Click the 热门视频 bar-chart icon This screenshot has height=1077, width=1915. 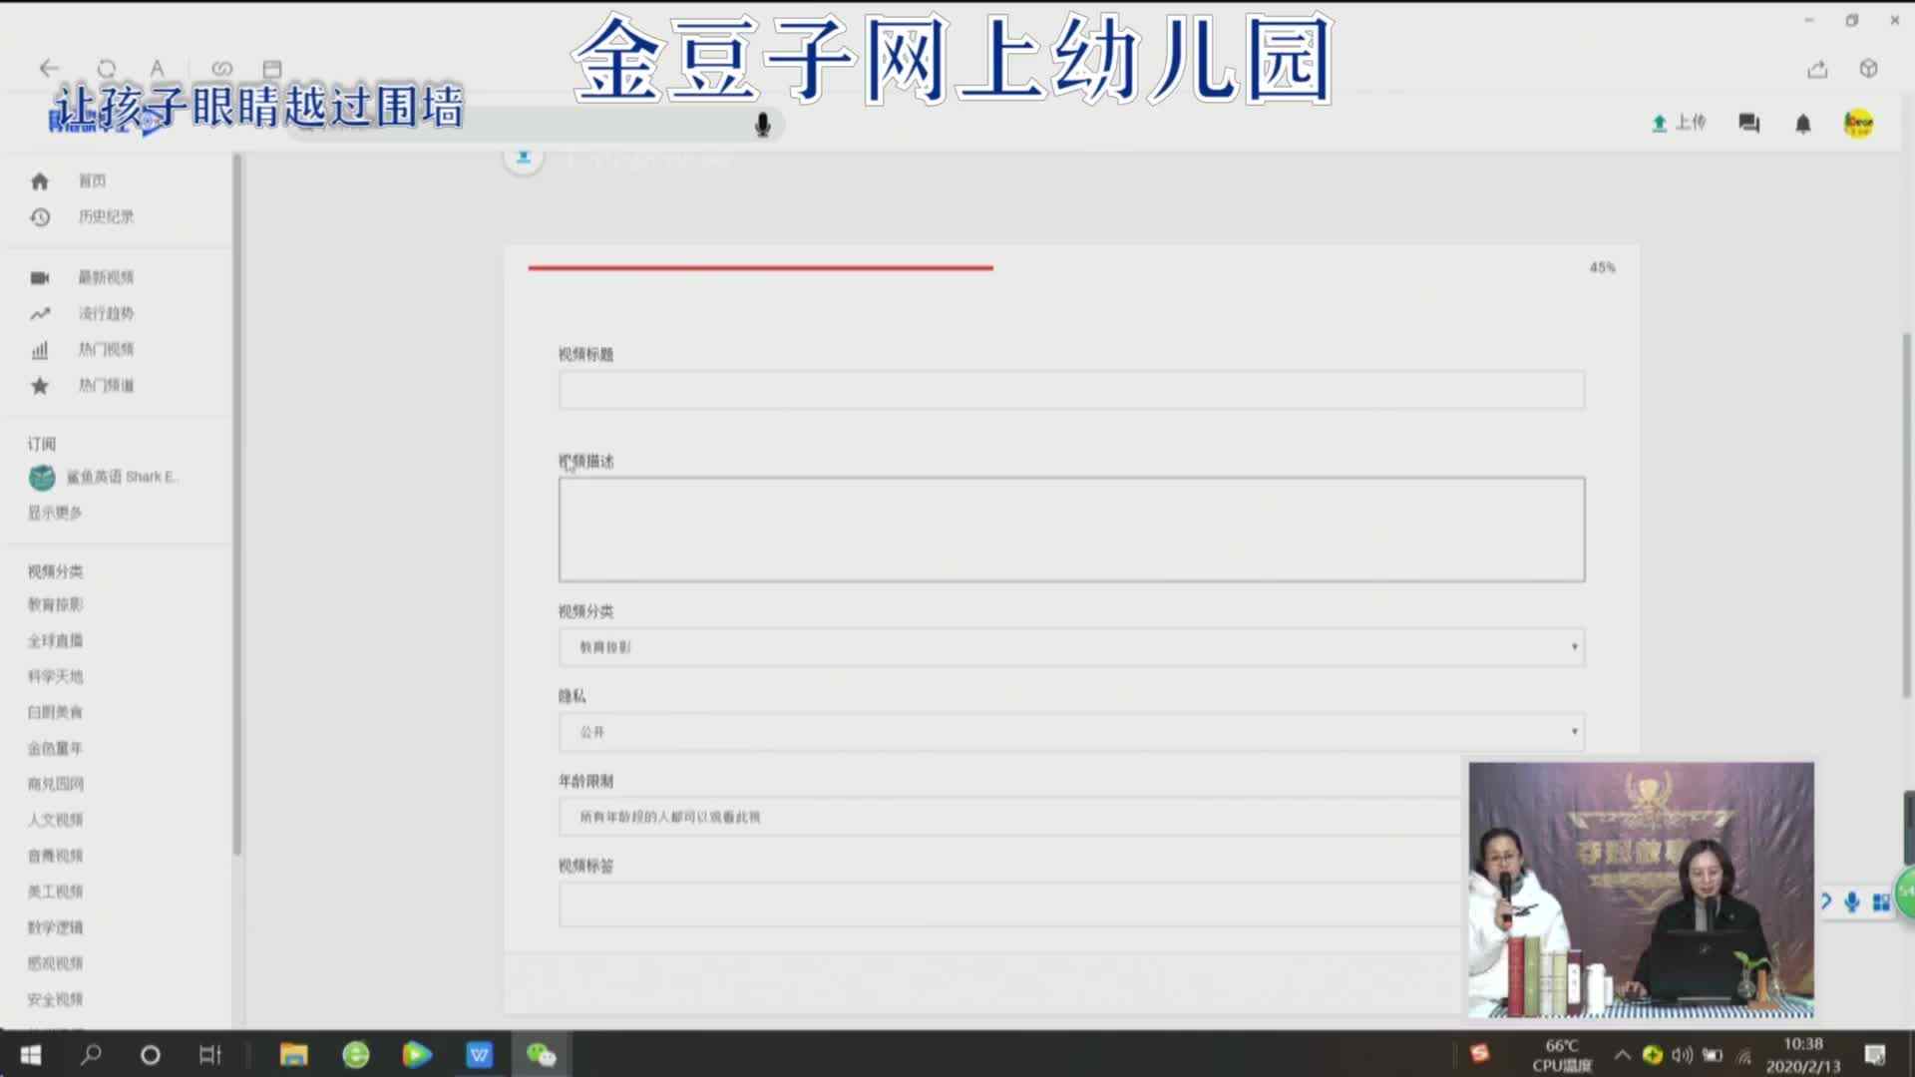pos(40,349)
